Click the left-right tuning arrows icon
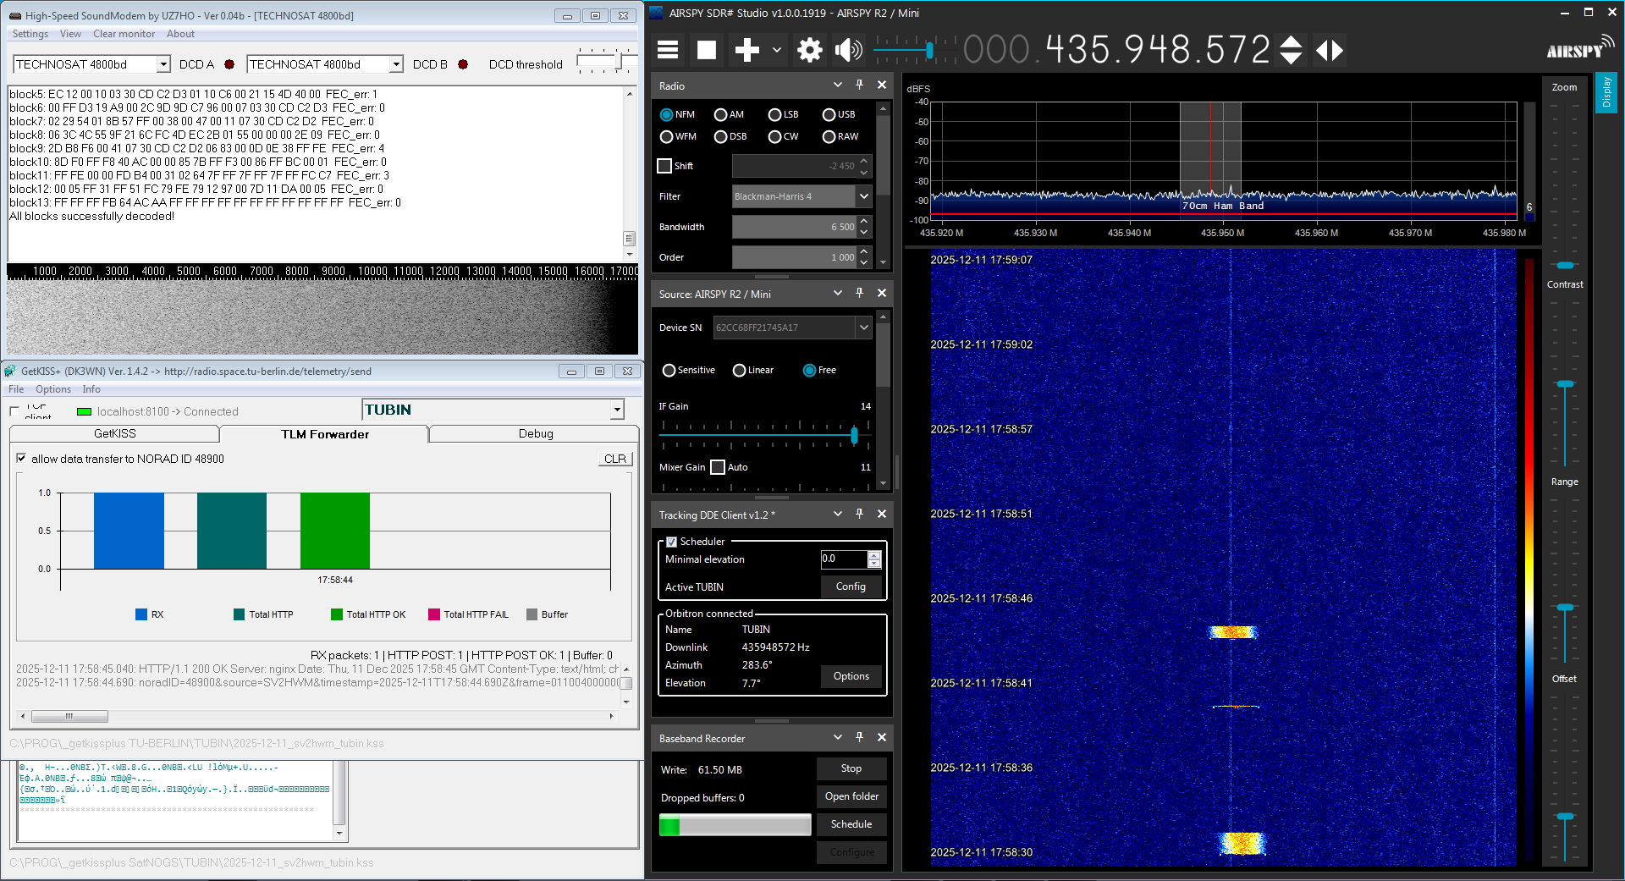 point(1330,50)
